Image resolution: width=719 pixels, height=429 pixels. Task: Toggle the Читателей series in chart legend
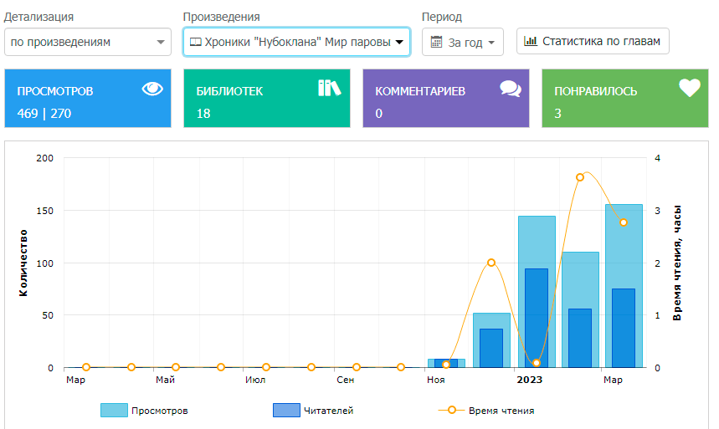point(313,411)
